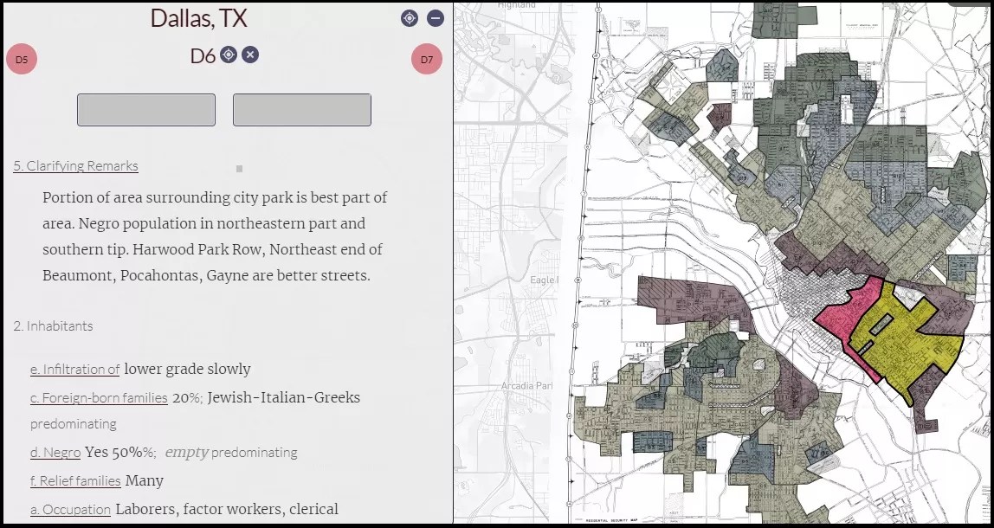Screen dimensions: 994x528
Task: Click the crosshair locate icon beside Dallas, TX
Action: tap(409, 17)
